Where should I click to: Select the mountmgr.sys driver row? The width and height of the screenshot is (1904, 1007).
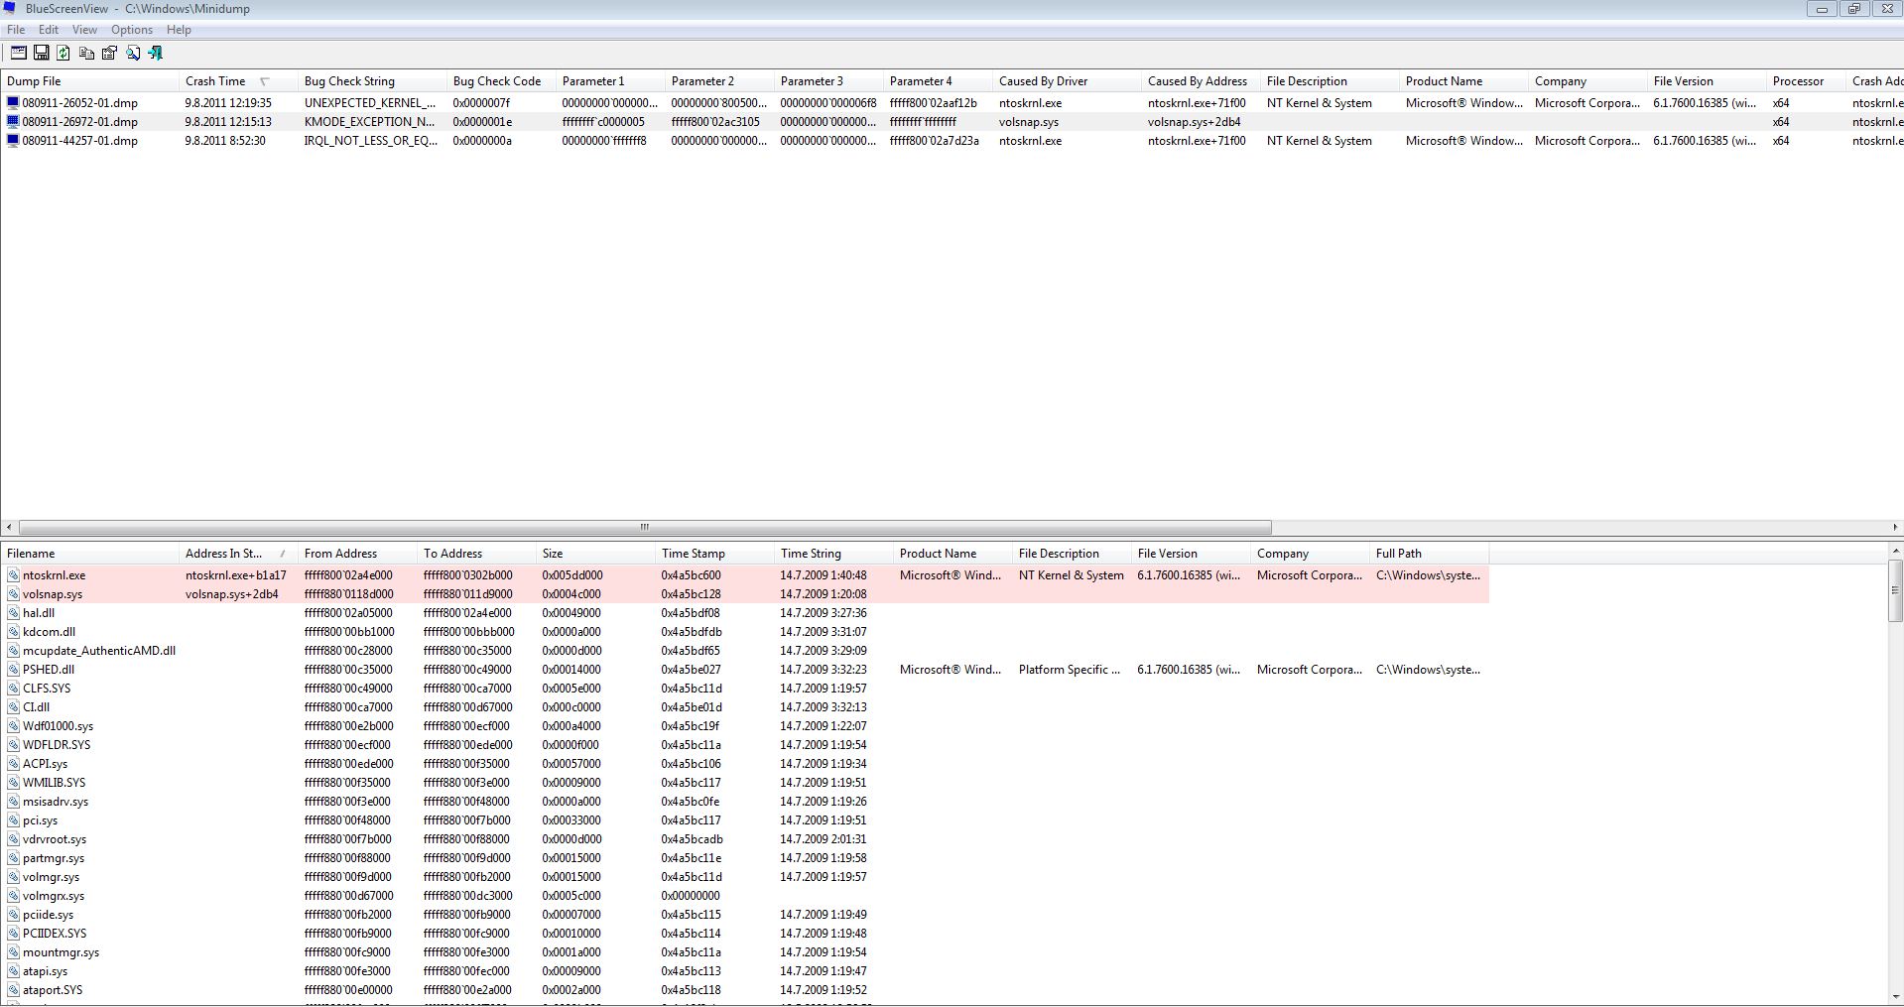(x=744, y=951)
